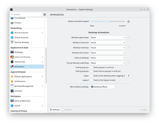Expand Default Applications chevron
This screenshot has width=159, height=124.
pyautogui.click(x=42, y=76)
